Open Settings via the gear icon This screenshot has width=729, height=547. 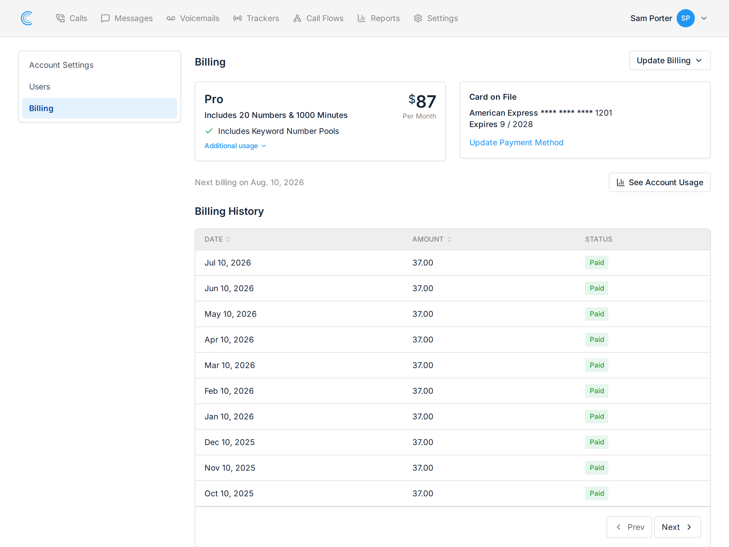click(418, 18)
